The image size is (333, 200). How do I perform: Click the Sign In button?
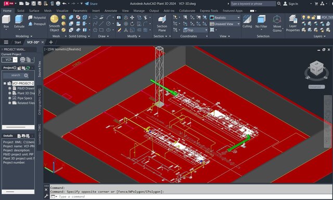(x=291, y=4)
